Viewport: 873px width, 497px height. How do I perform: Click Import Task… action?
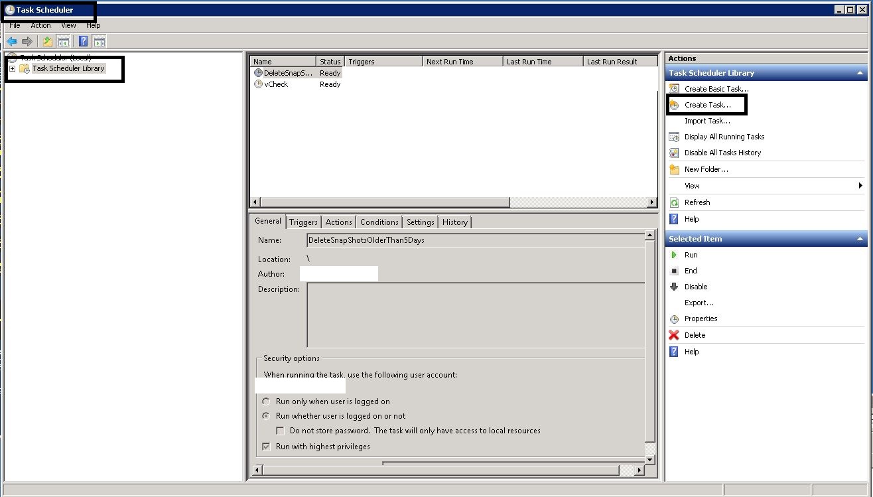[x=707, y=121]
